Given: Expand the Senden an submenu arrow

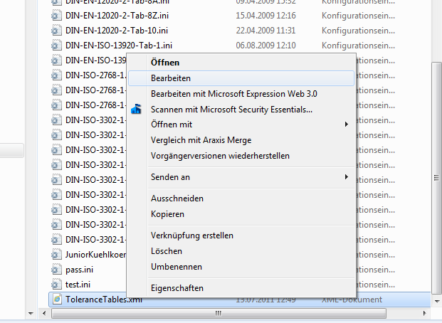Looking at the screenshot, I should 346,176.
